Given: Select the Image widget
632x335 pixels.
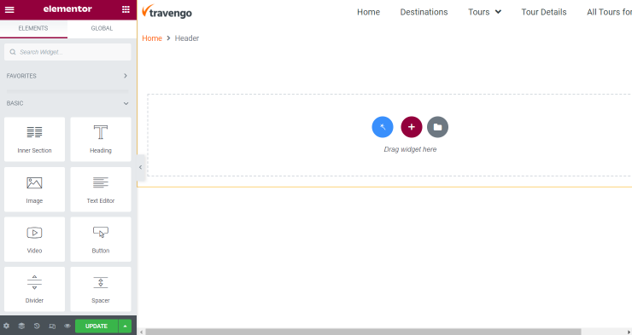Looking at the screenshot, I should [34, 189].
